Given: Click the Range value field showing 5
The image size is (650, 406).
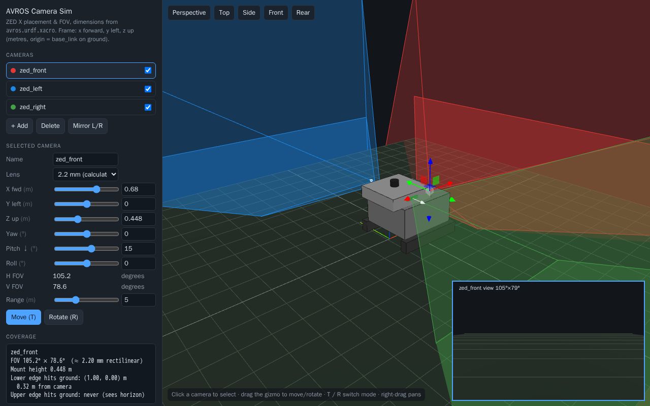Looking at the screenshot, I should click(x=139, y=300).
